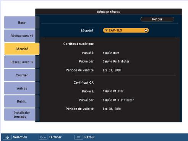Click the Certificat CA heading
The image size is (188, 141).
84,82
